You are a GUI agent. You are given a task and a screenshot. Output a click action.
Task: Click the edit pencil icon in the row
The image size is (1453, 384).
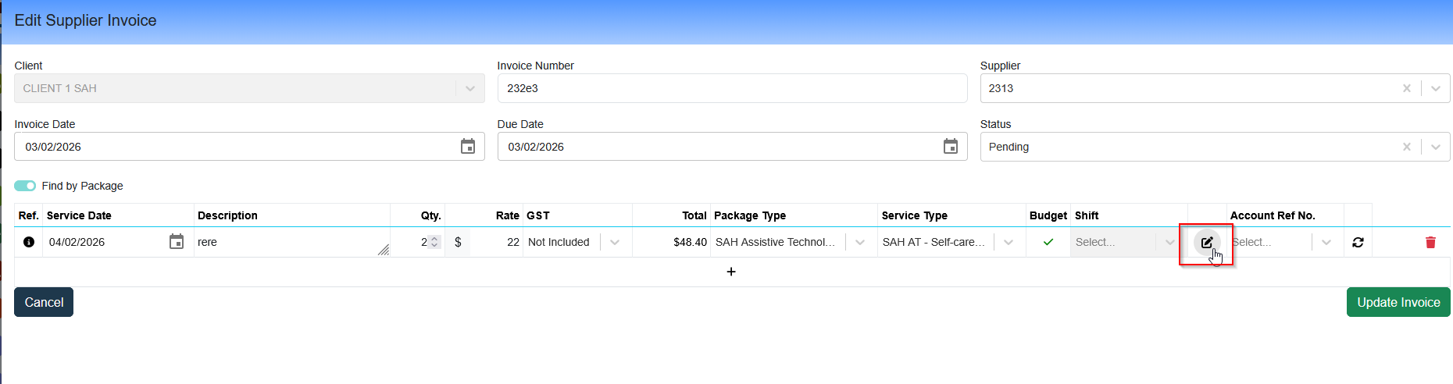pyautogui.click(x=1207, y=243)
